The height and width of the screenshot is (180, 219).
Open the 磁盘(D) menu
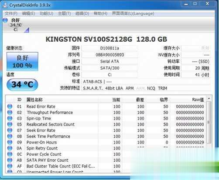coord(82,13)
